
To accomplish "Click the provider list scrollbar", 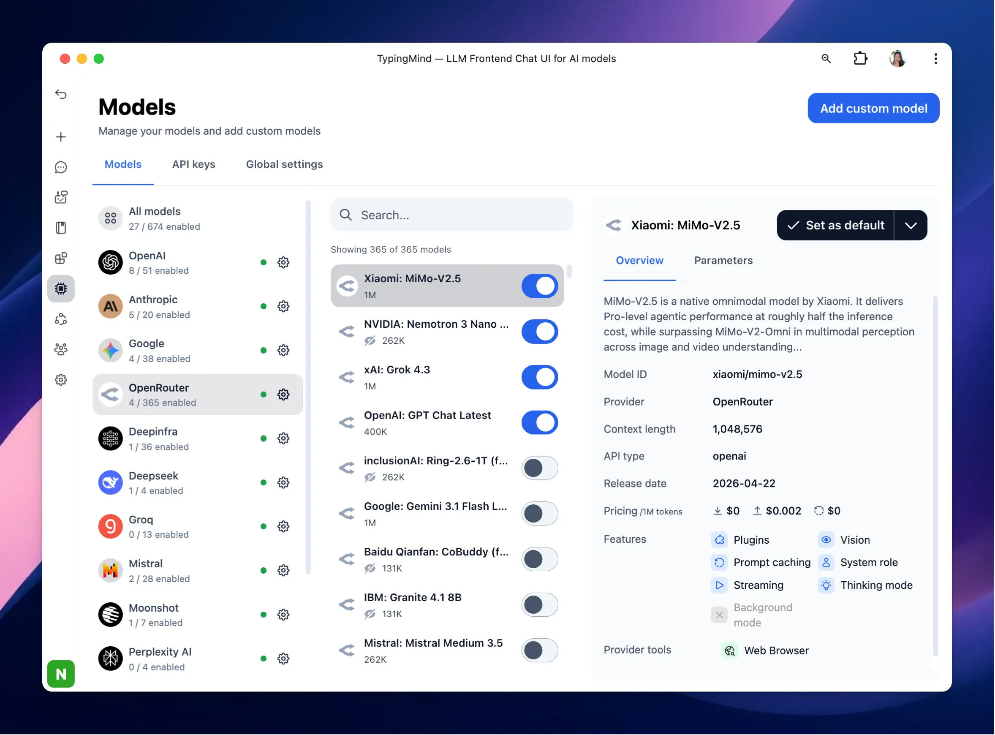I will coord(308,387).
